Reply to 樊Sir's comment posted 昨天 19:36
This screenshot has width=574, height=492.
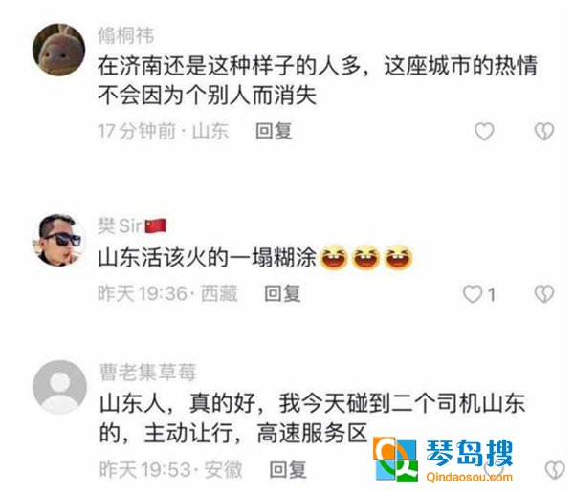pyautogui.click(x=282, y=294)
